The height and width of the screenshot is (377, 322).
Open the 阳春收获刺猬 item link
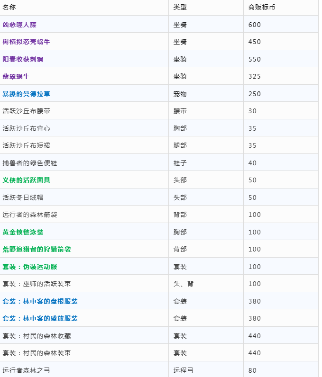coord(23,59)
